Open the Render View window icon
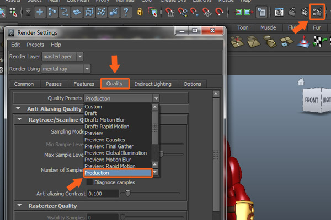331x220 pixels. [x=279, y=12]
